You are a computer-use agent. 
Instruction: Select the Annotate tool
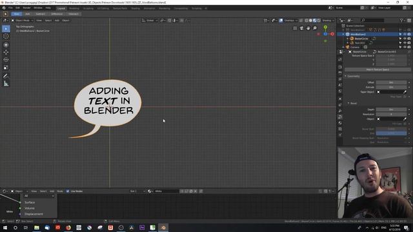tap(6, 76)
